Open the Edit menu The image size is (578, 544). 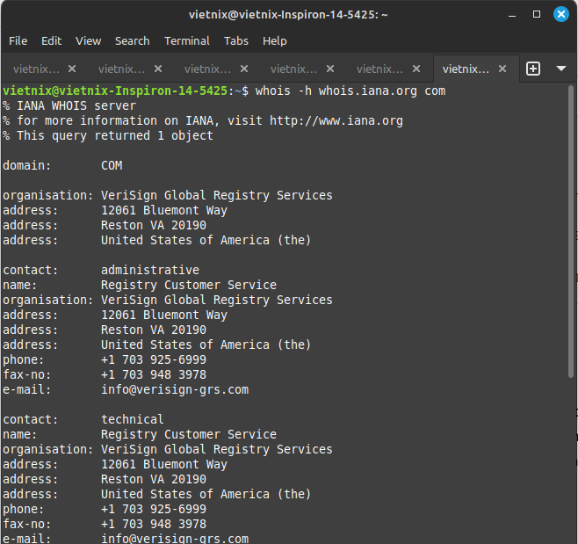(51, 41)
